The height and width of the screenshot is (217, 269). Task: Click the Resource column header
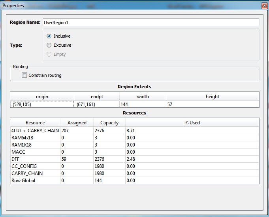pyautogui.click(x=35, y=123)
